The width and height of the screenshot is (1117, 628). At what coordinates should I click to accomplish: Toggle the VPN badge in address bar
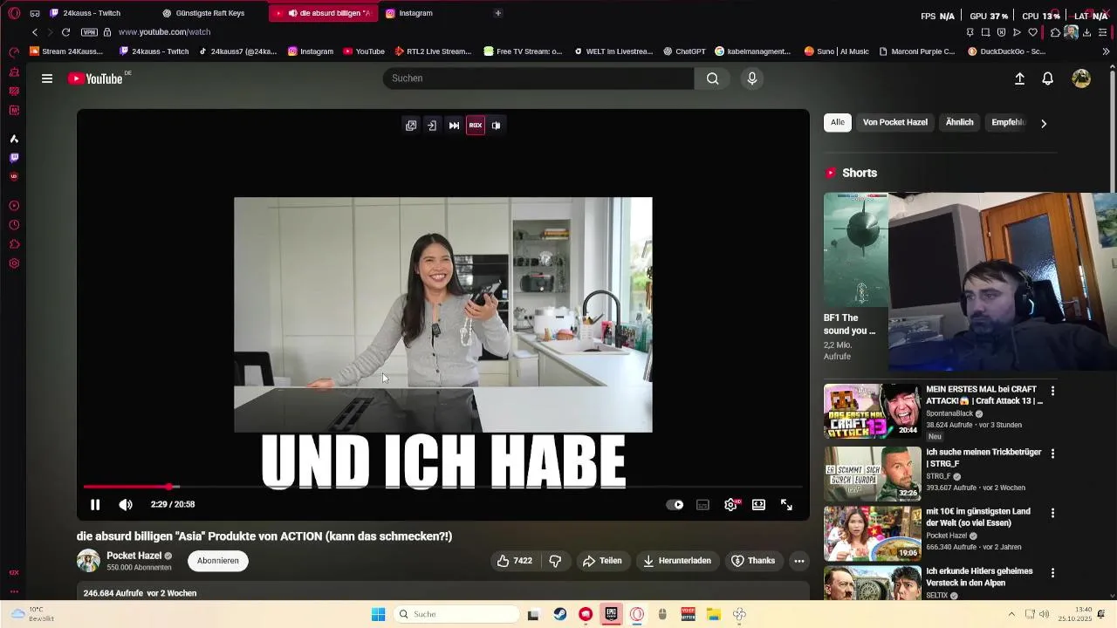[x=89, y=32]
